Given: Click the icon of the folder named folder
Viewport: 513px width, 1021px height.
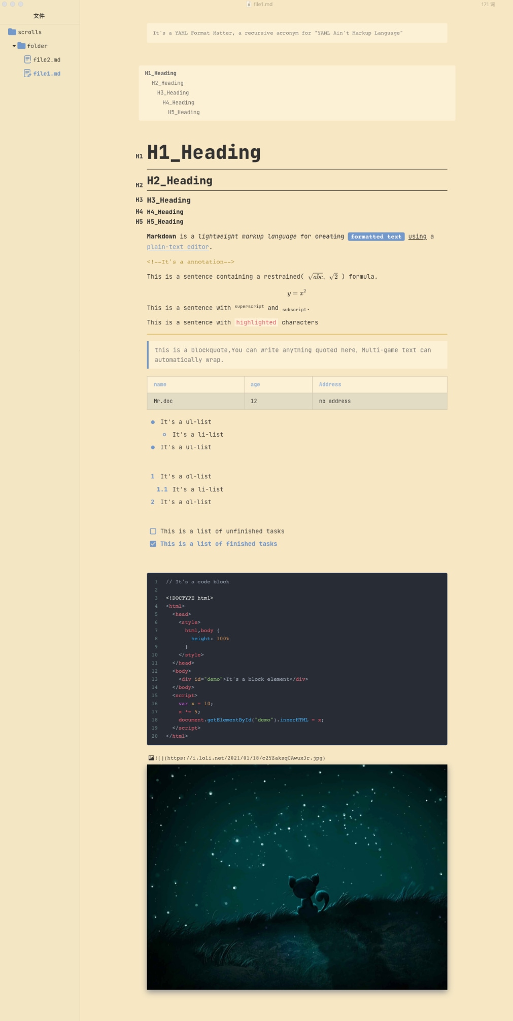Looking at the screenshot, I should coord(21,46).
